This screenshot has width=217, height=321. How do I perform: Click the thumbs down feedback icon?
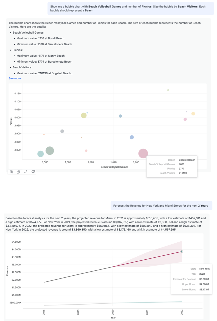(33, 172)
